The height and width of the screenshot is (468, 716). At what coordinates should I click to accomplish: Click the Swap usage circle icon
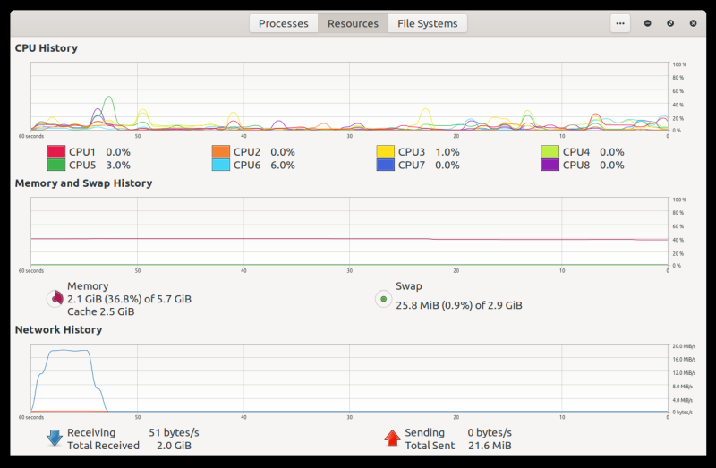click(383, 299)
